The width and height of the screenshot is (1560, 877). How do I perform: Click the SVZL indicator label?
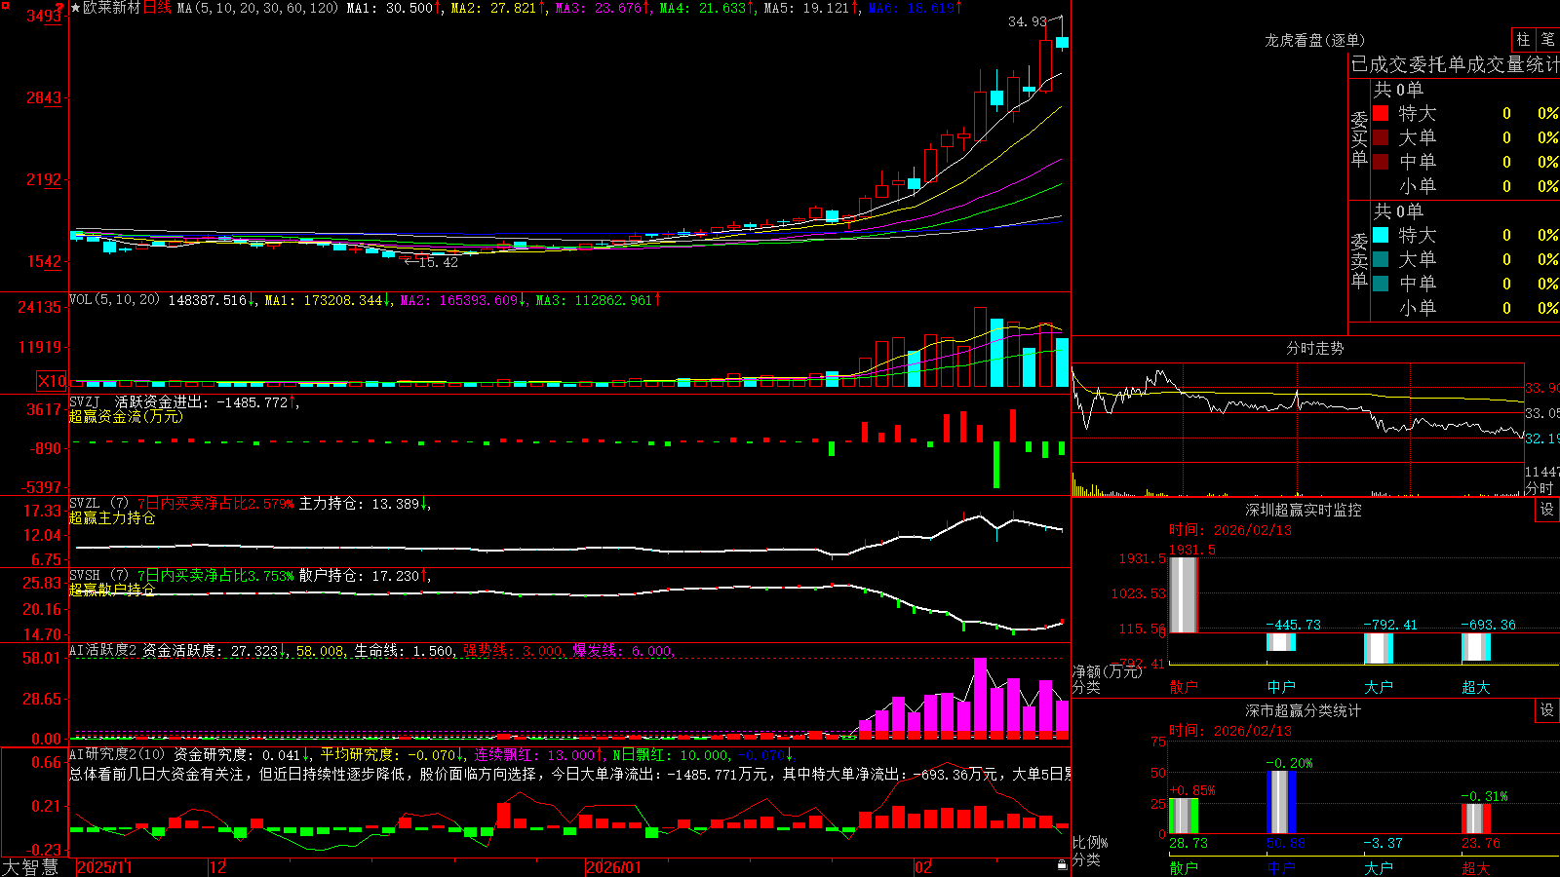pos(85,504)
